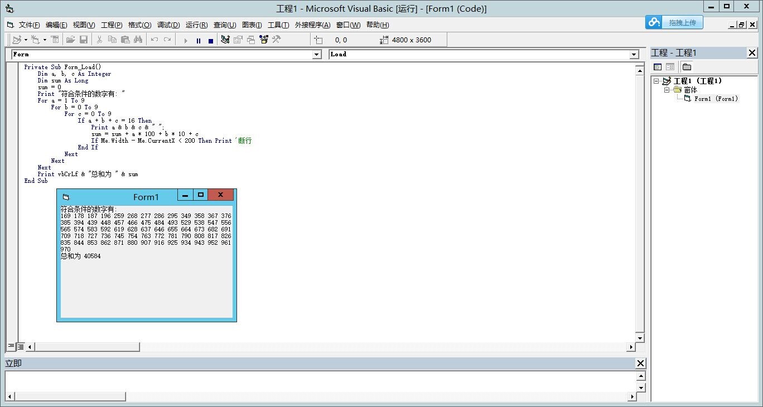
Task: Select Form1 (Form1) in project tree
Action: tap(716, 99)
